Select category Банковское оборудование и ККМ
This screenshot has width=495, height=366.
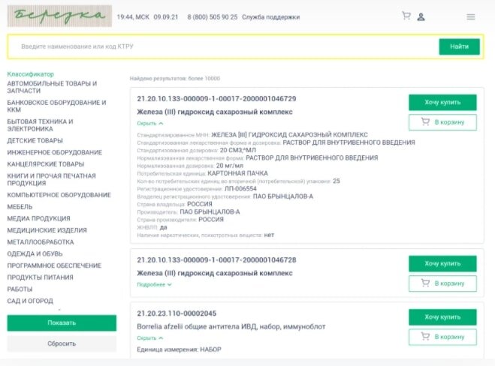(56, 106)
